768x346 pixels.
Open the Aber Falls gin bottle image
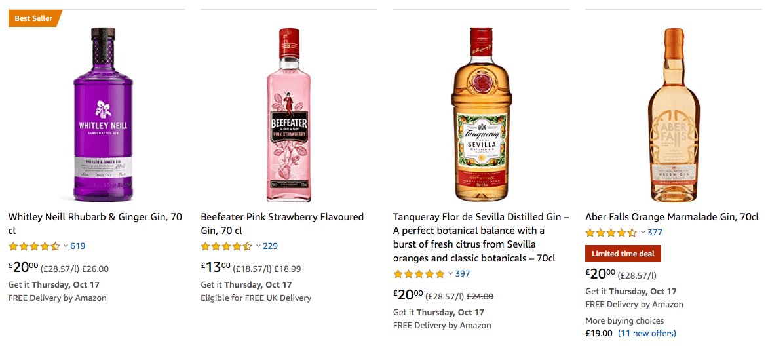click(673, 115)
